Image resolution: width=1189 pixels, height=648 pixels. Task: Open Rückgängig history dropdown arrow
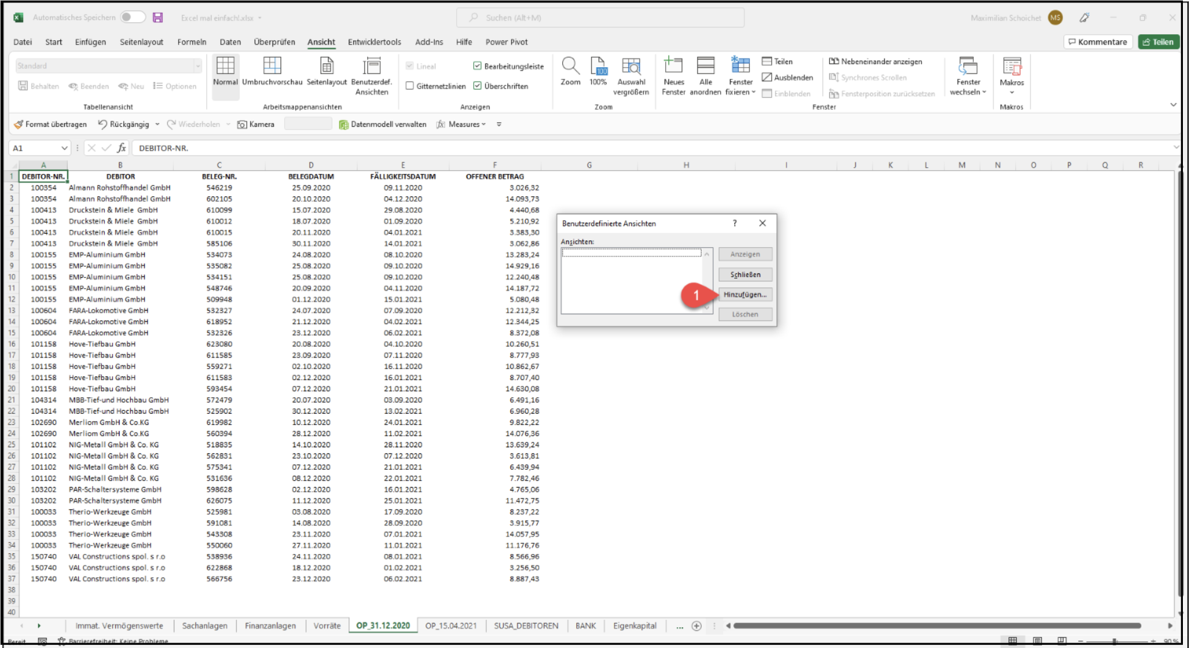click(157, 124)
